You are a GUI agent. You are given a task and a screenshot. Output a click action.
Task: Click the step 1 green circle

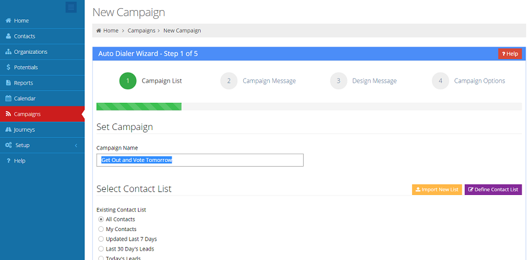pos(128,81)
